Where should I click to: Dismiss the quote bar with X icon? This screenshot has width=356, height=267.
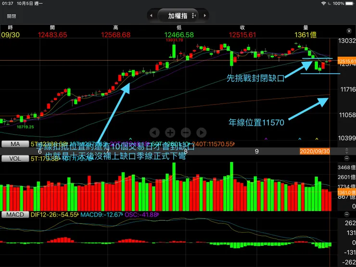tap(349, 31)
